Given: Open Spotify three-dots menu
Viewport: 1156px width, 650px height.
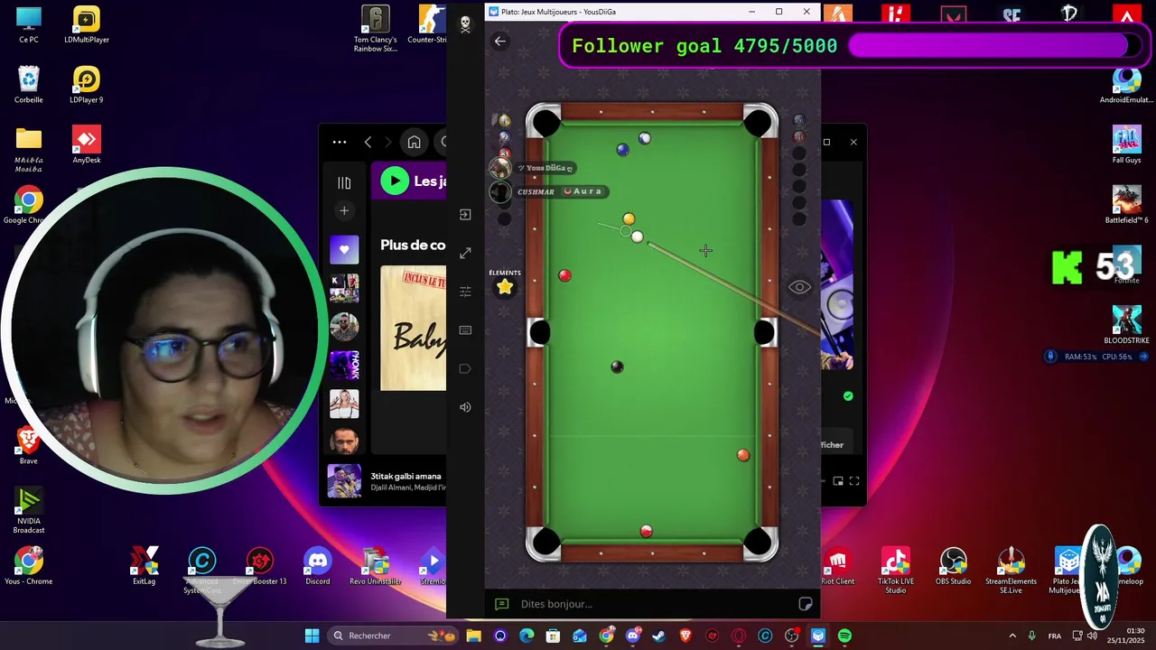Looking at the screenshot, I should point(340,142).
